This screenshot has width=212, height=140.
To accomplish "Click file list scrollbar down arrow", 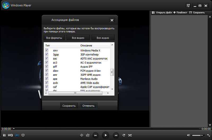I will 112,89.
